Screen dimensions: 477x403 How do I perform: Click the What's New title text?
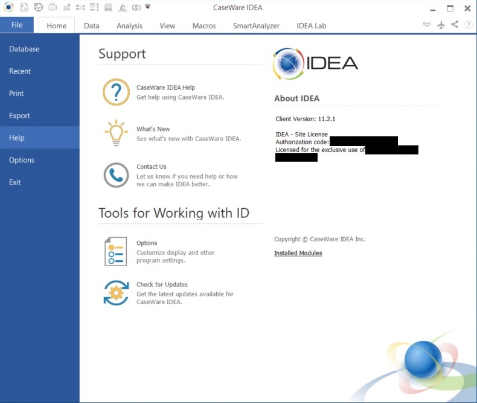(153, 129)
